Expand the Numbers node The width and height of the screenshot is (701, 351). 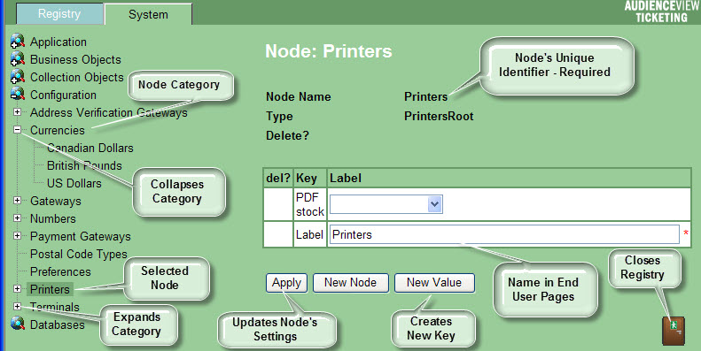(17, 218)
